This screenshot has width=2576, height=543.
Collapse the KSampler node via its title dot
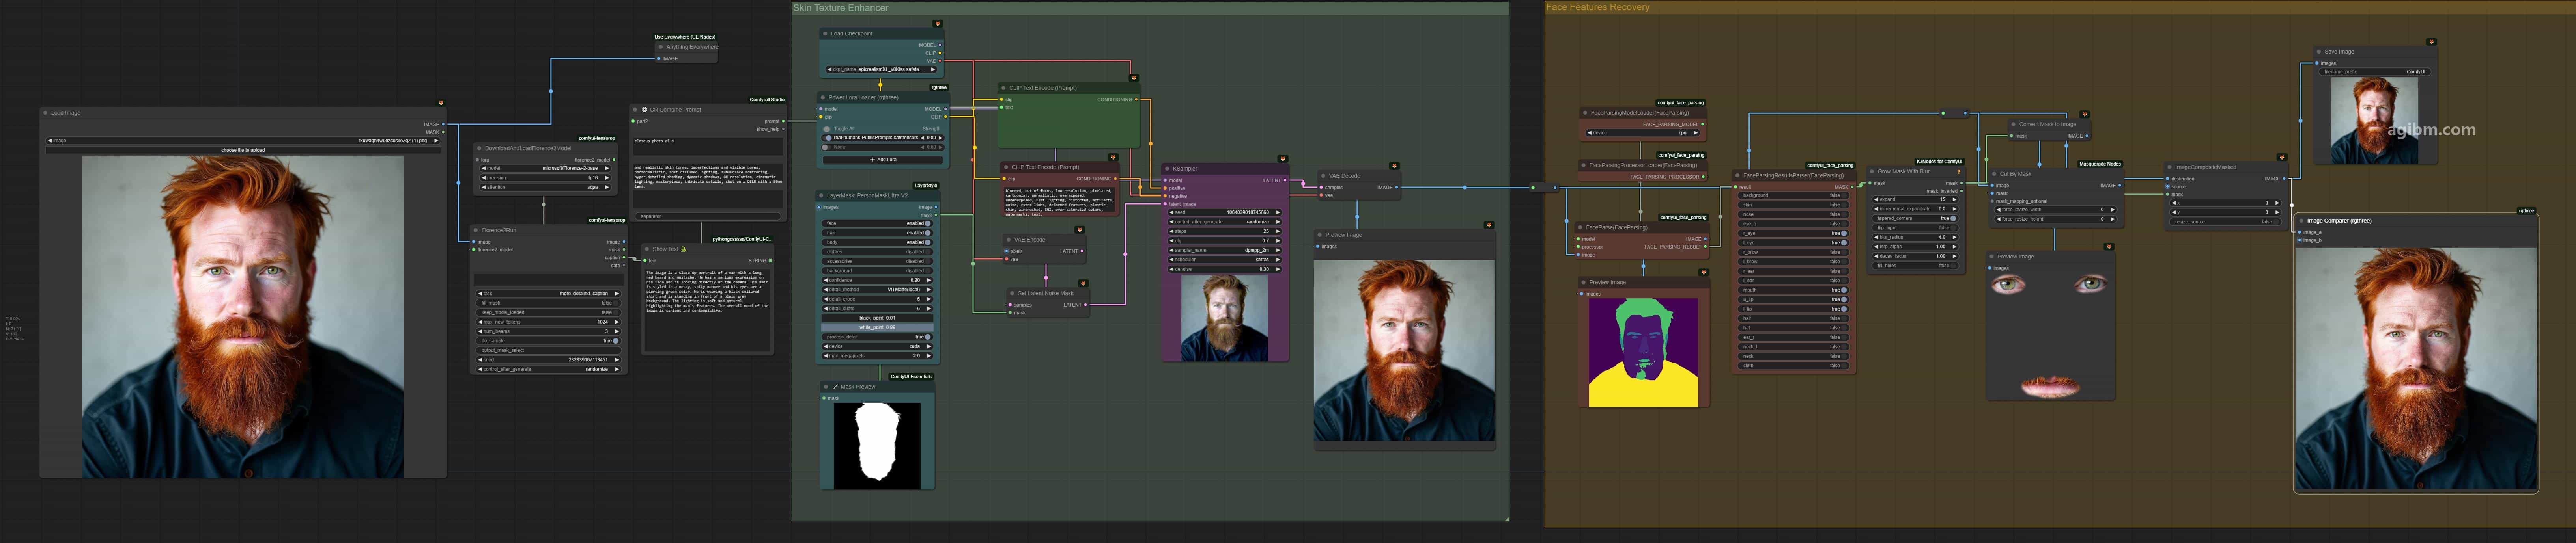pyautogui.click(x=1167, y=169)
